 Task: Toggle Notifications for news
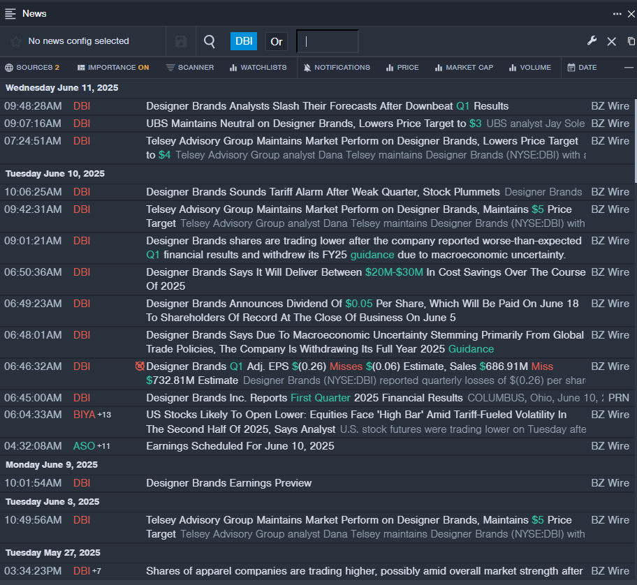point(337,68)
